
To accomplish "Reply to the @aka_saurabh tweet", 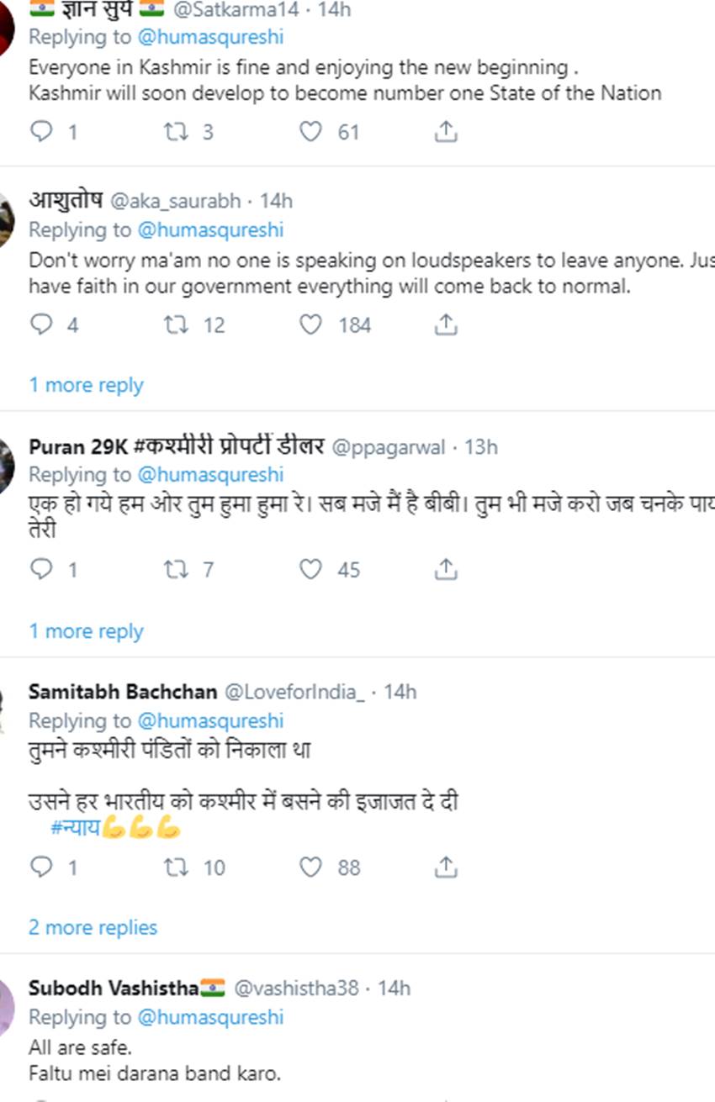I will (40, 324).
